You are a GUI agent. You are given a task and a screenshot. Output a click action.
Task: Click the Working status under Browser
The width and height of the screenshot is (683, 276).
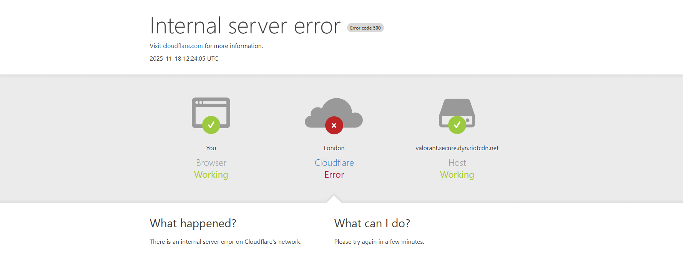(x=211, y=175)
